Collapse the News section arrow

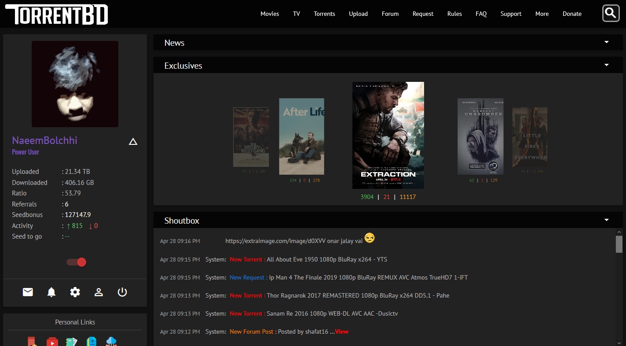607,42
